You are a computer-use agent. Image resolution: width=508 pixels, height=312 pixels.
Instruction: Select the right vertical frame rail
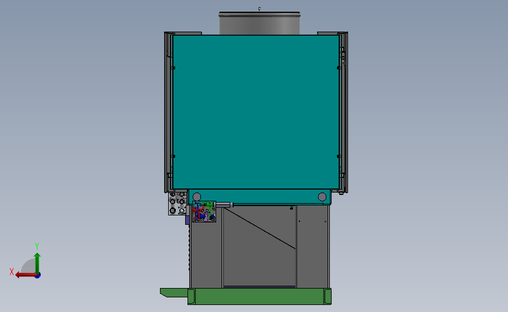pyautogui.click(x=344, y=112)
